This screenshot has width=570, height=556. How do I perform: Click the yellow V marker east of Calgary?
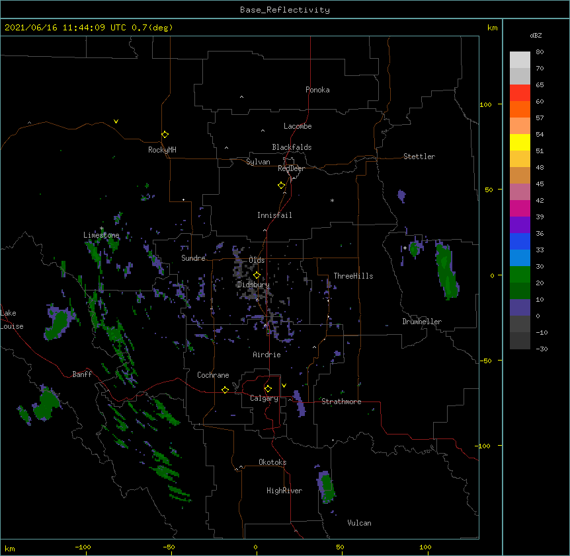point(284,386)
